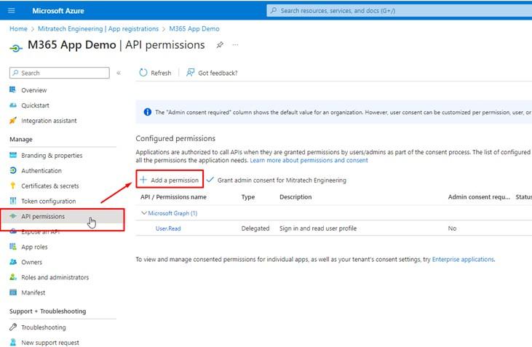The image size is (532, 347).
Task: Click Grant admin consent for Mitratech Engineering
Action: click(277, 180)
